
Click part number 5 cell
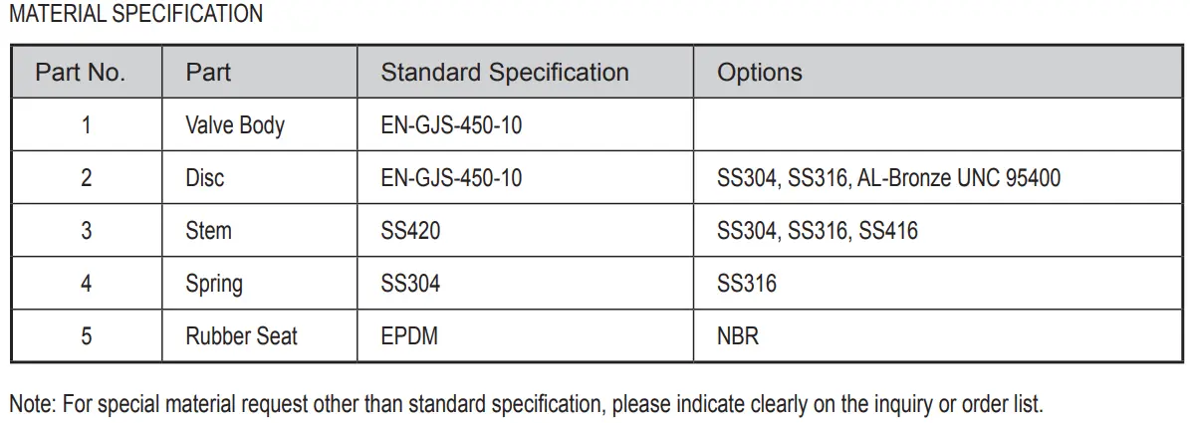(x=87, y=336)
